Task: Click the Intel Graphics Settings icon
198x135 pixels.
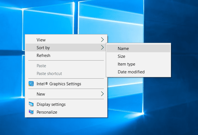Action: click(31, 84)
